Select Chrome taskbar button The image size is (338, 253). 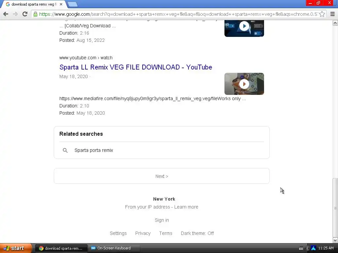[61, 248]
